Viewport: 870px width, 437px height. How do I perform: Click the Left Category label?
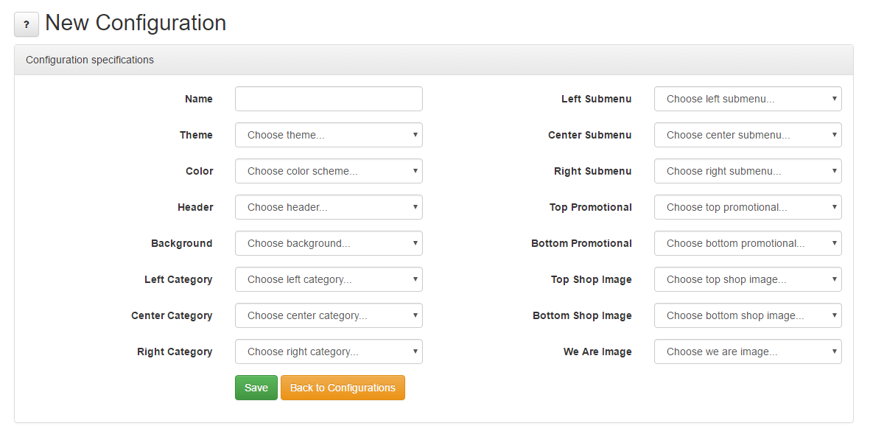178,279
